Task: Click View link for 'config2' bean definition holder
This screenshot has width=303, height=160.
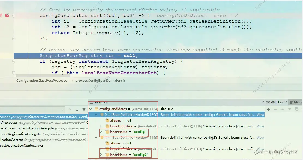Action: click(x=260, y=138)
